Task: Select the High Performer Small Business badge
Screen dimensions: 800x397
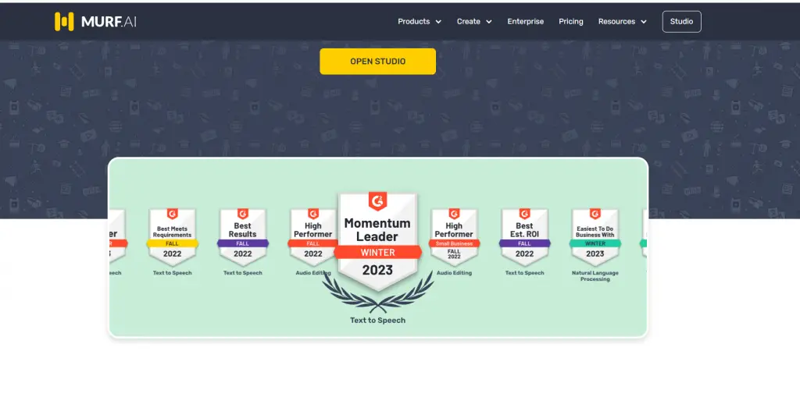Action: tap(454, 237)
